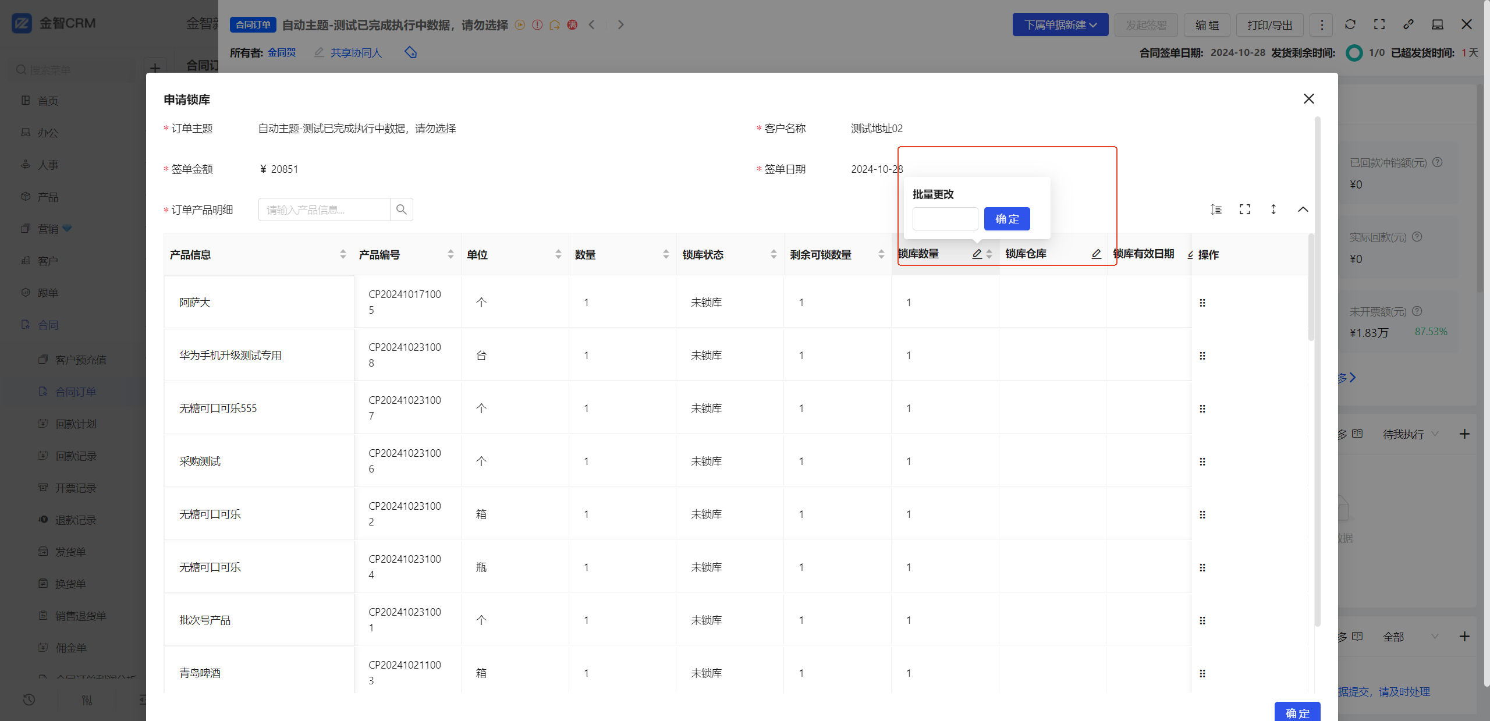Open row height adjustment icon above table

pos(1216,209)
